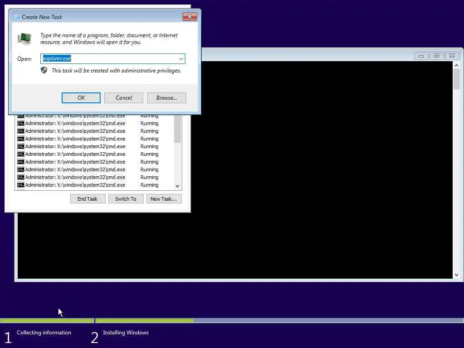Click command prompt scrollbar down arrow
Viewport: 464px width, 348px height.
pos(456,275)
